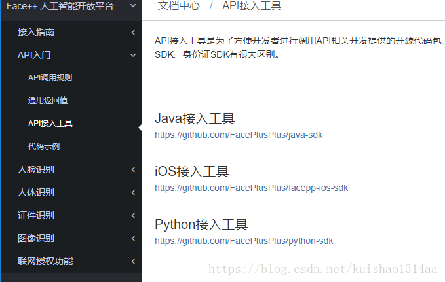Screen dimensions: 445x282
Task: Expand the 联网授权功能 section arrow
Action: coord(133,261)
